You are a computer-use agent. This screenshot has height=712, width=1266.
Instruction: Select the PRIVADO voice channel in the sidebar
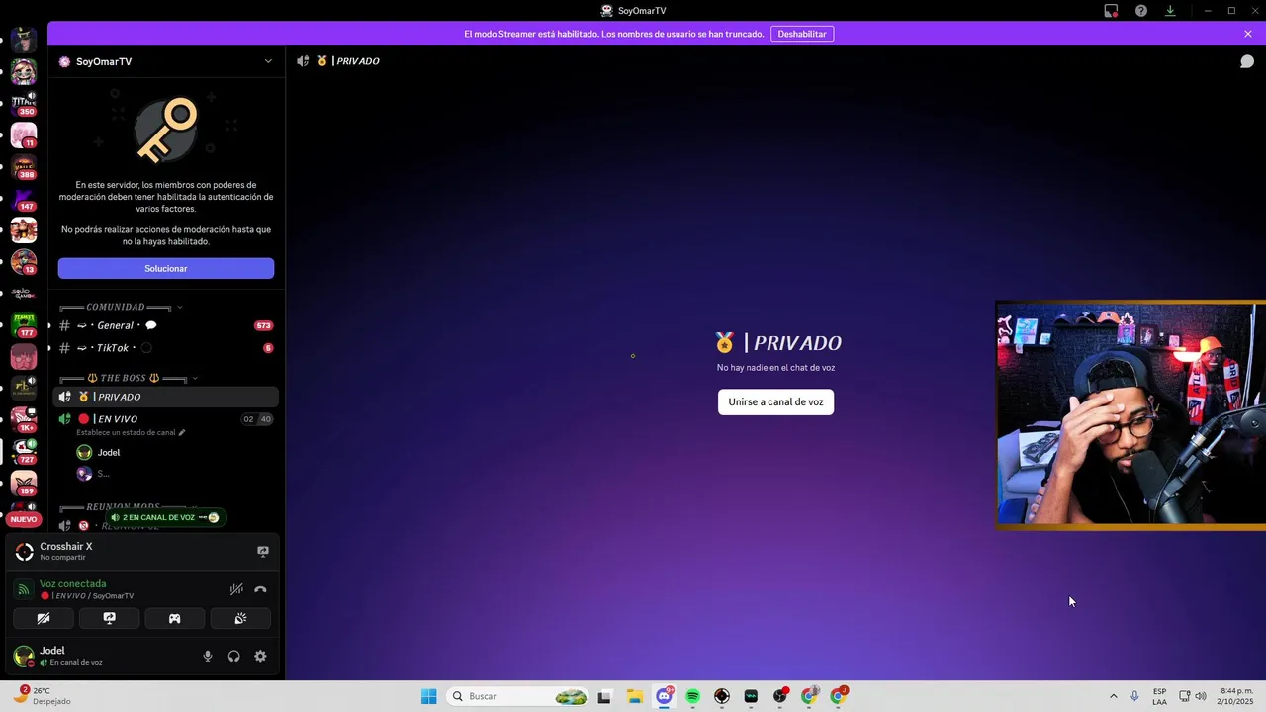[x=166, y=397]
